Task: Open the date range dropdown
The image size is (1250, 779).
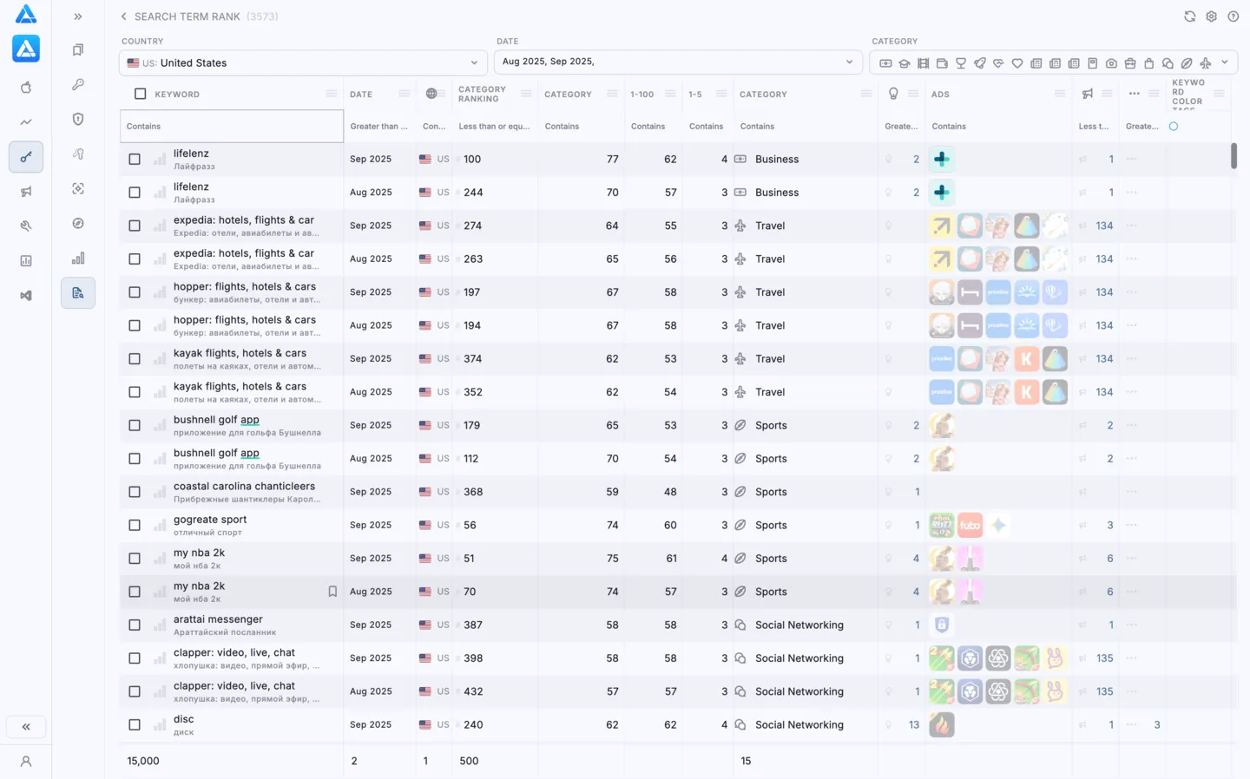Action: (x=678, y=62)
